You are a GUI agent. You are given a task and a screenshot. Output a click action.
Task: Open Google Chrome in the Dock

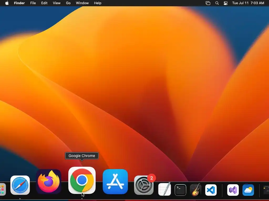pyautogui.click(x=82, y=180)
